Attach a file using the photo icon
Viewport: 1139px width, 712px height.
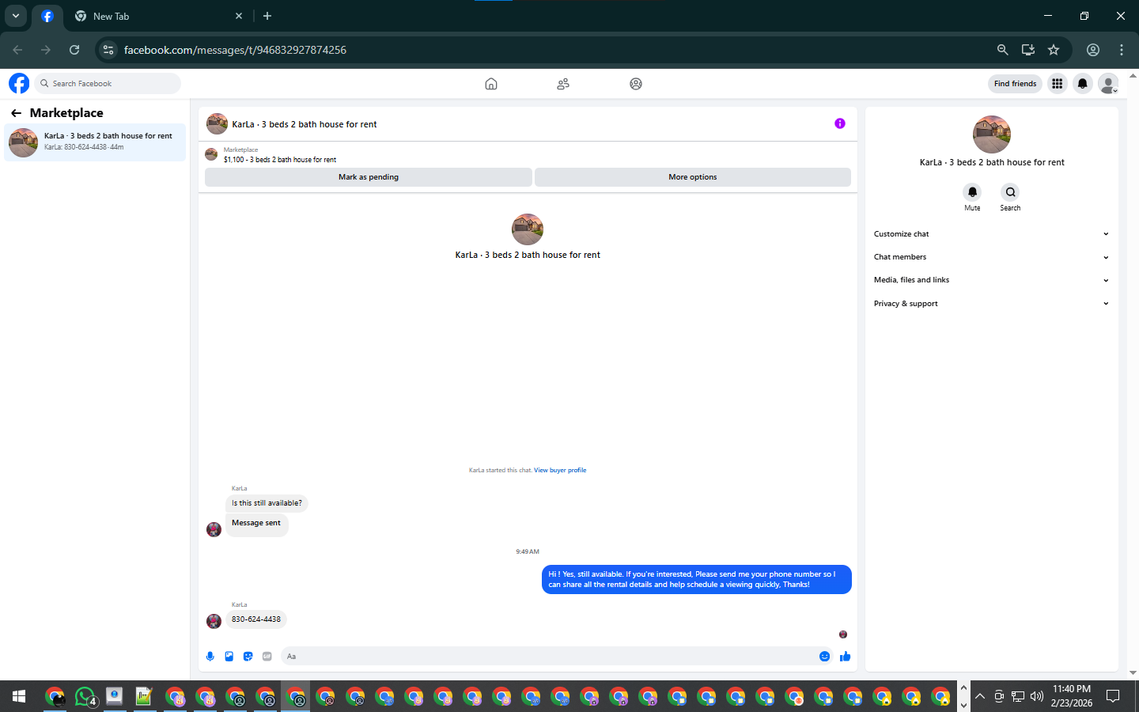click(x=229, y=656)
